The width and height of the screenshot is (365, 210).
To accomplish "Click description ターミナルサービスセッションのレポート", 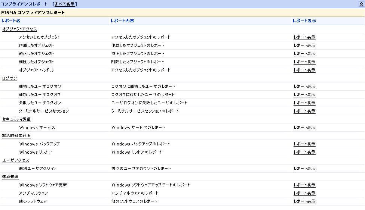I will point(145,111).
